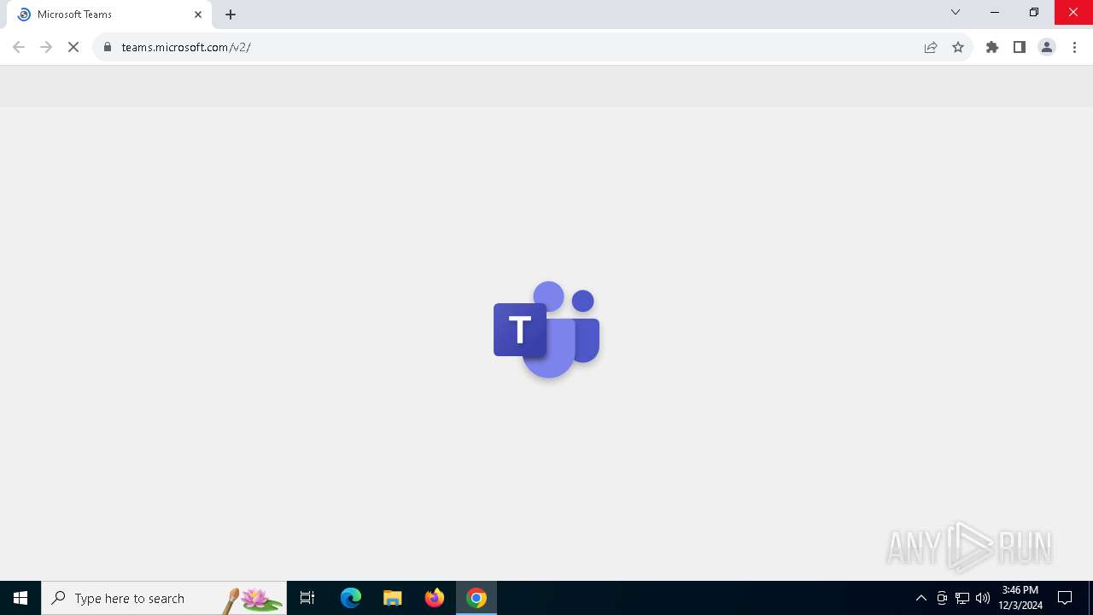Restore down the Chrome window
The height and width of the screenshot is (615, 1093).
[x=1034, y=12]
